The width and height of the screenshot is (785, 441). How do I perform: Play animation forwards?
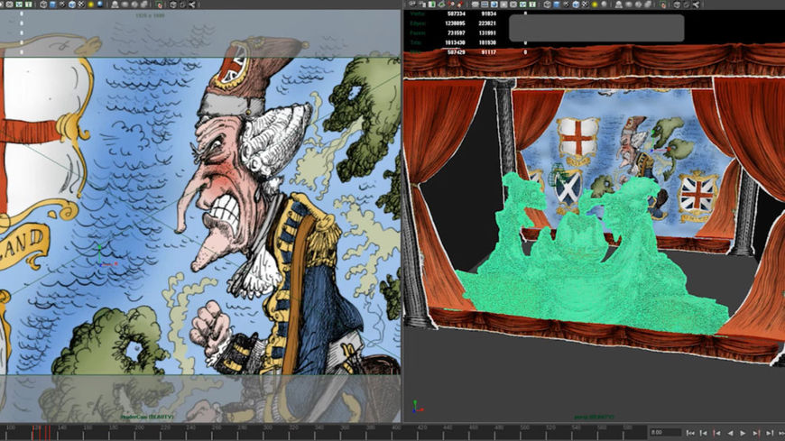point(743,433)
